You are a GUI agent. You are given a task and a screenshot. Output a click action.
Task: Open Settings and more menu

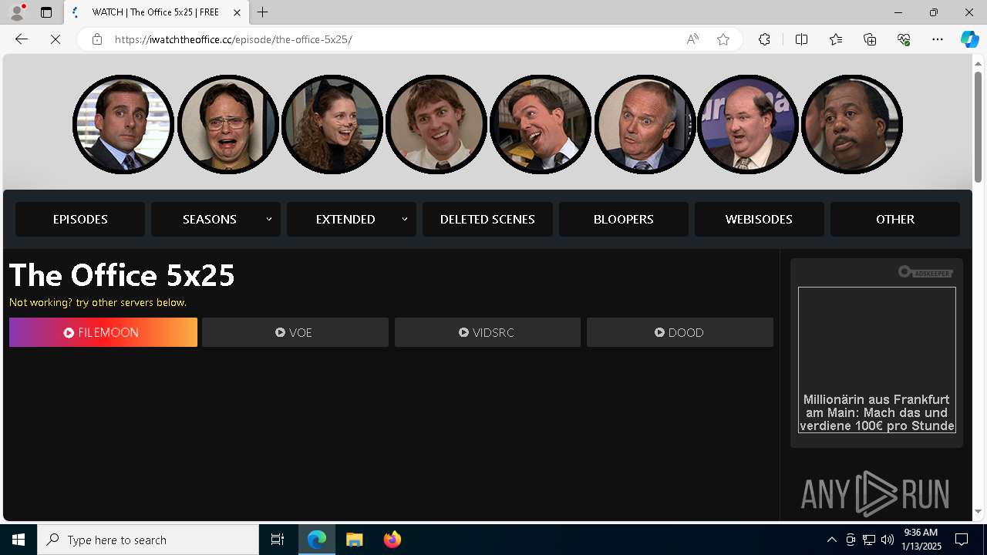click(x=938, y=39)
